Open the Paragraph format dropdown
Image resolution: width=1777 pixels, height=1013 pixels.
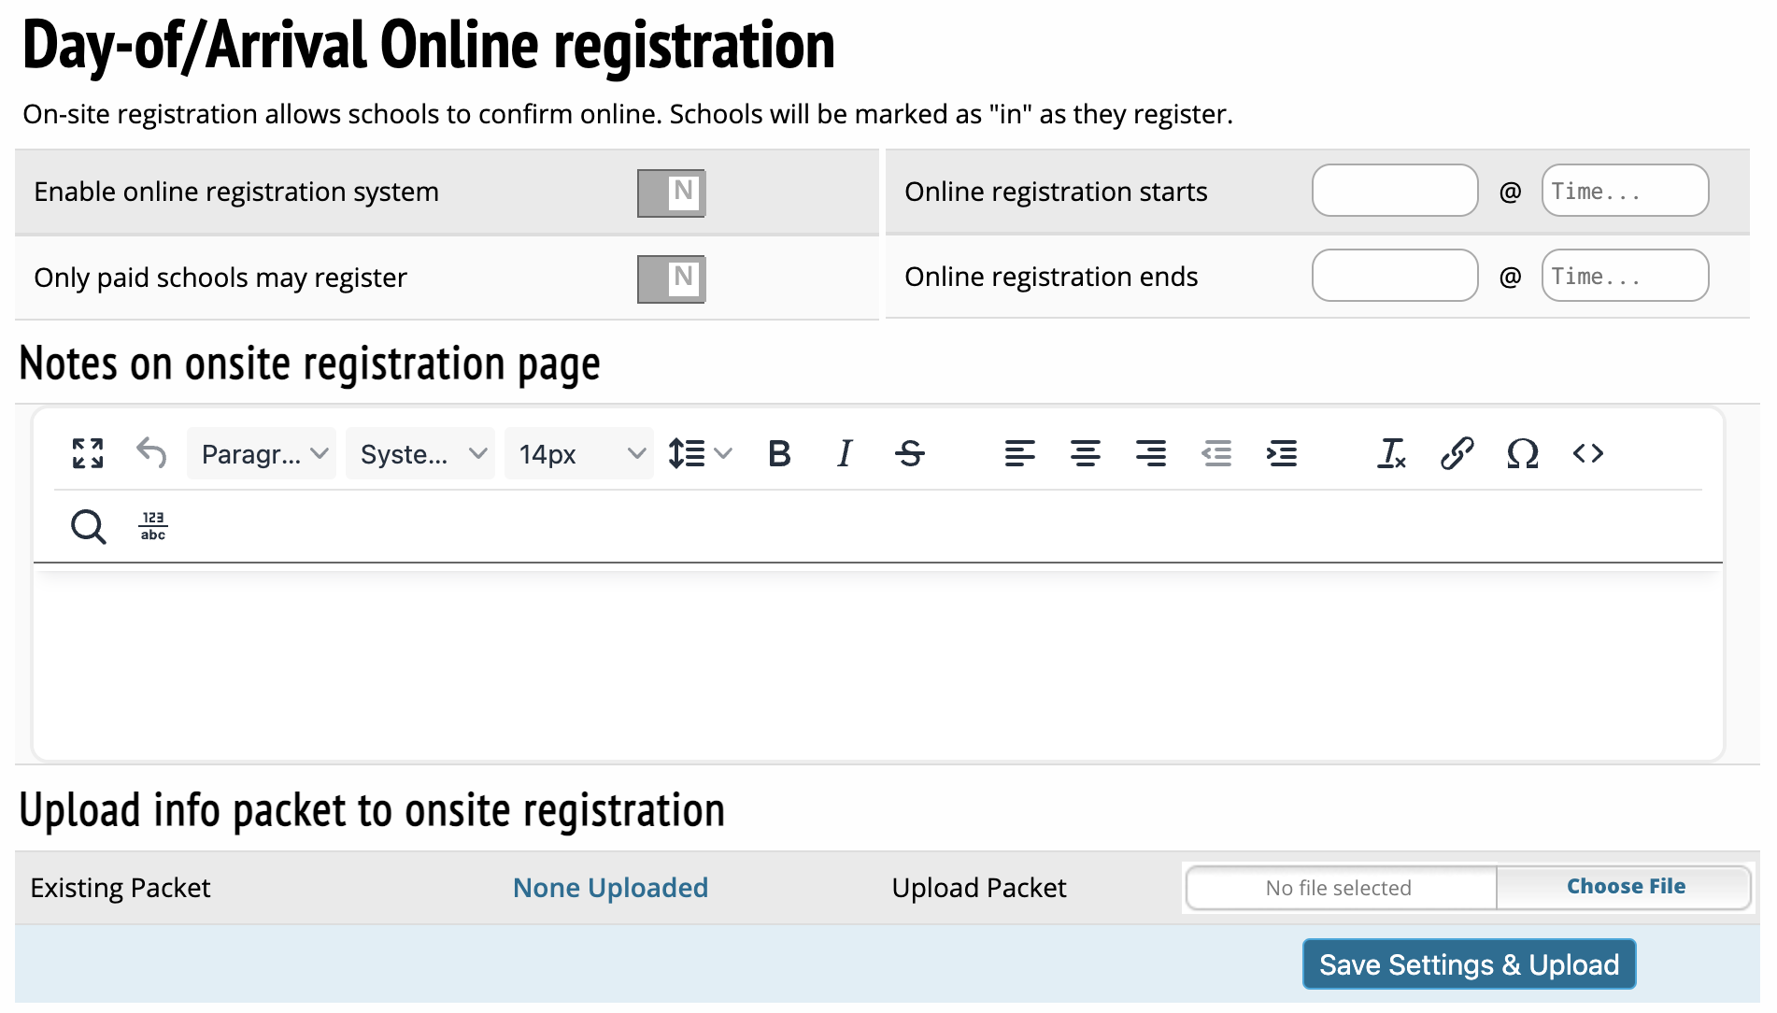(262, 454)
